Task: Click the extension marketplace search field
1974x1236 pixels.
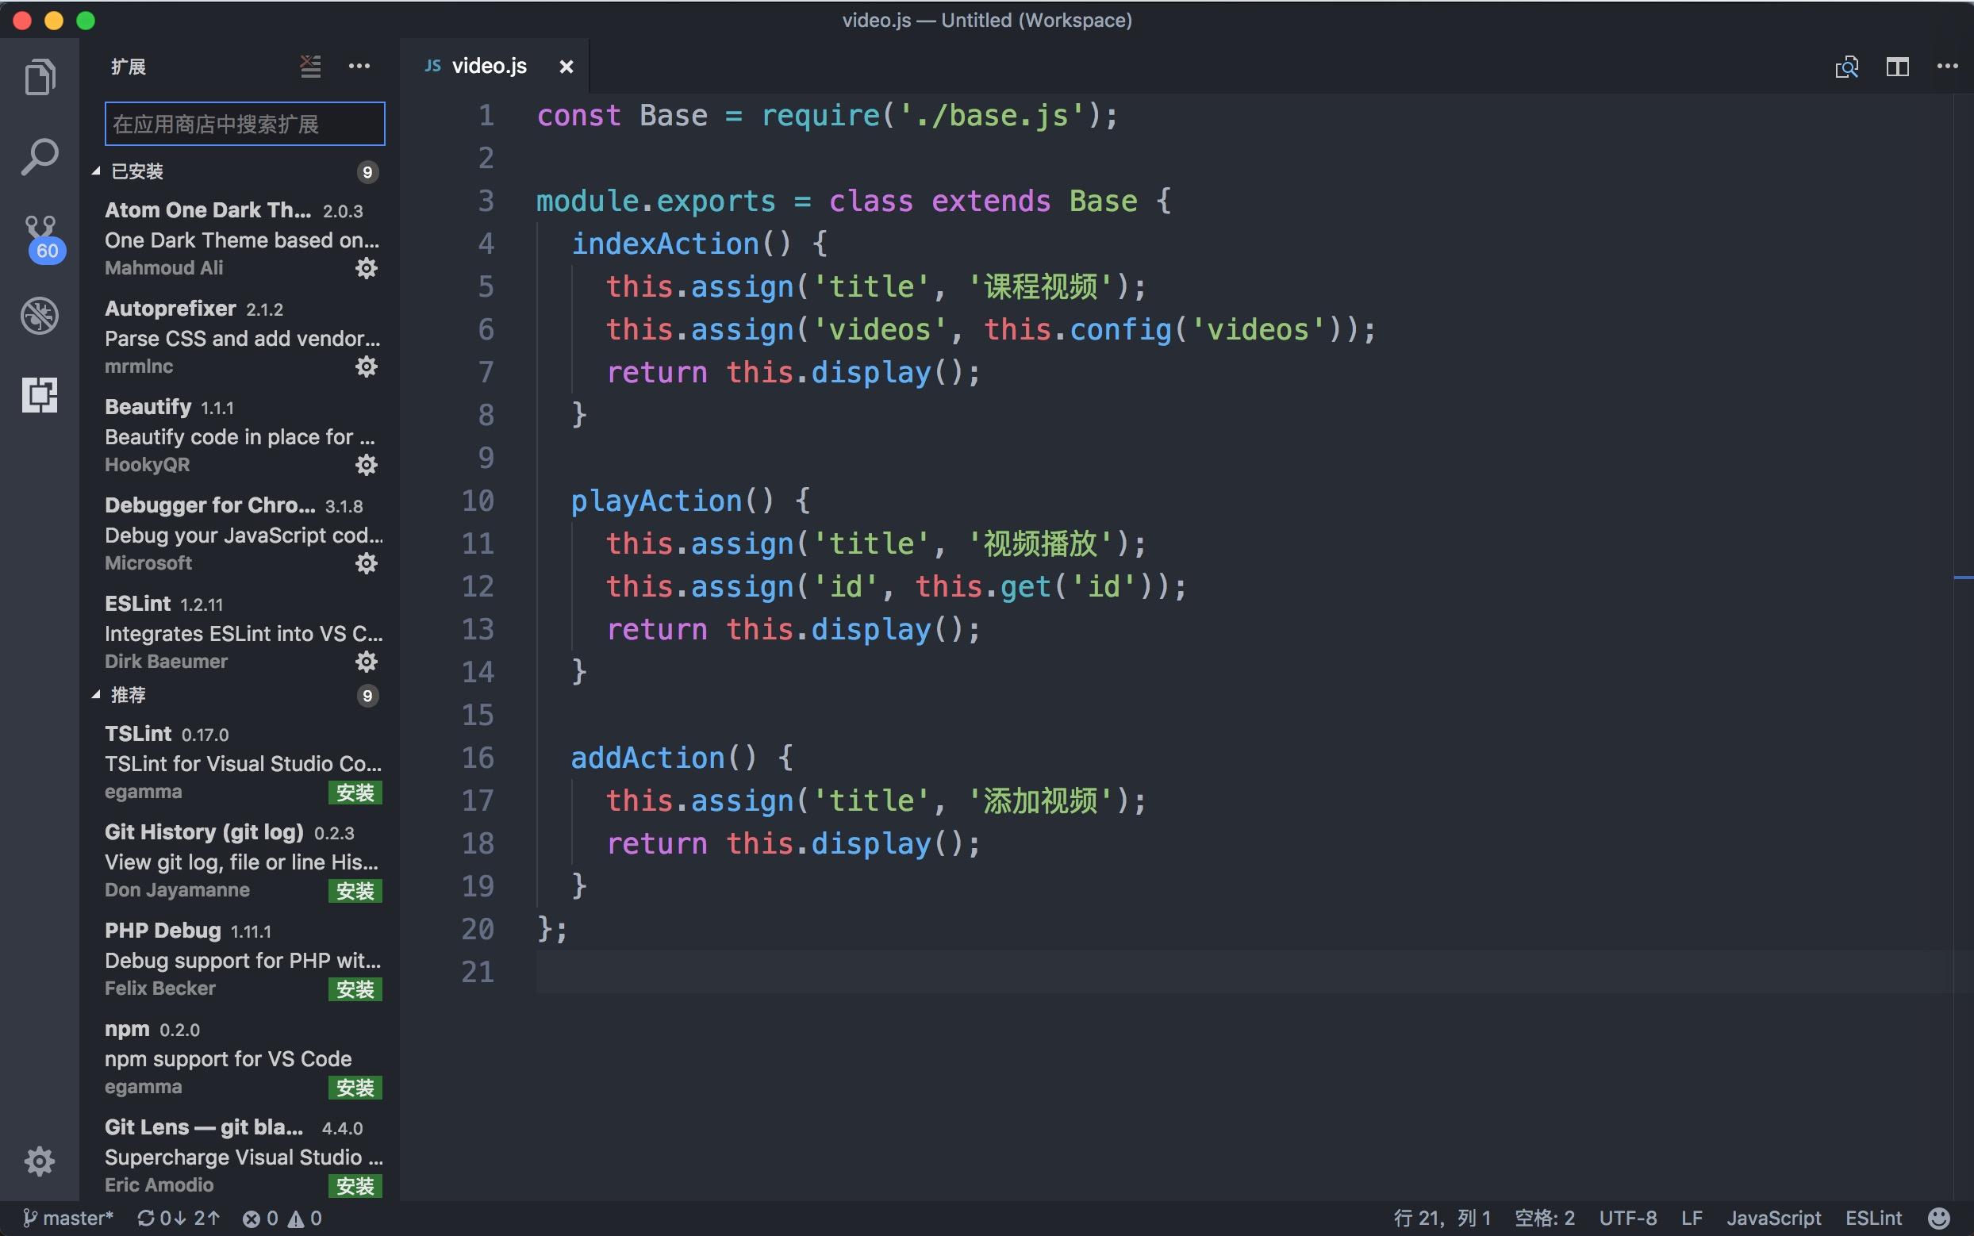Action: pos(244,124)
